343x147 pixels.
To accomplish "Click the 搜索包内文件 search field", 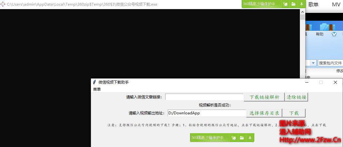I will pos(330,63).
